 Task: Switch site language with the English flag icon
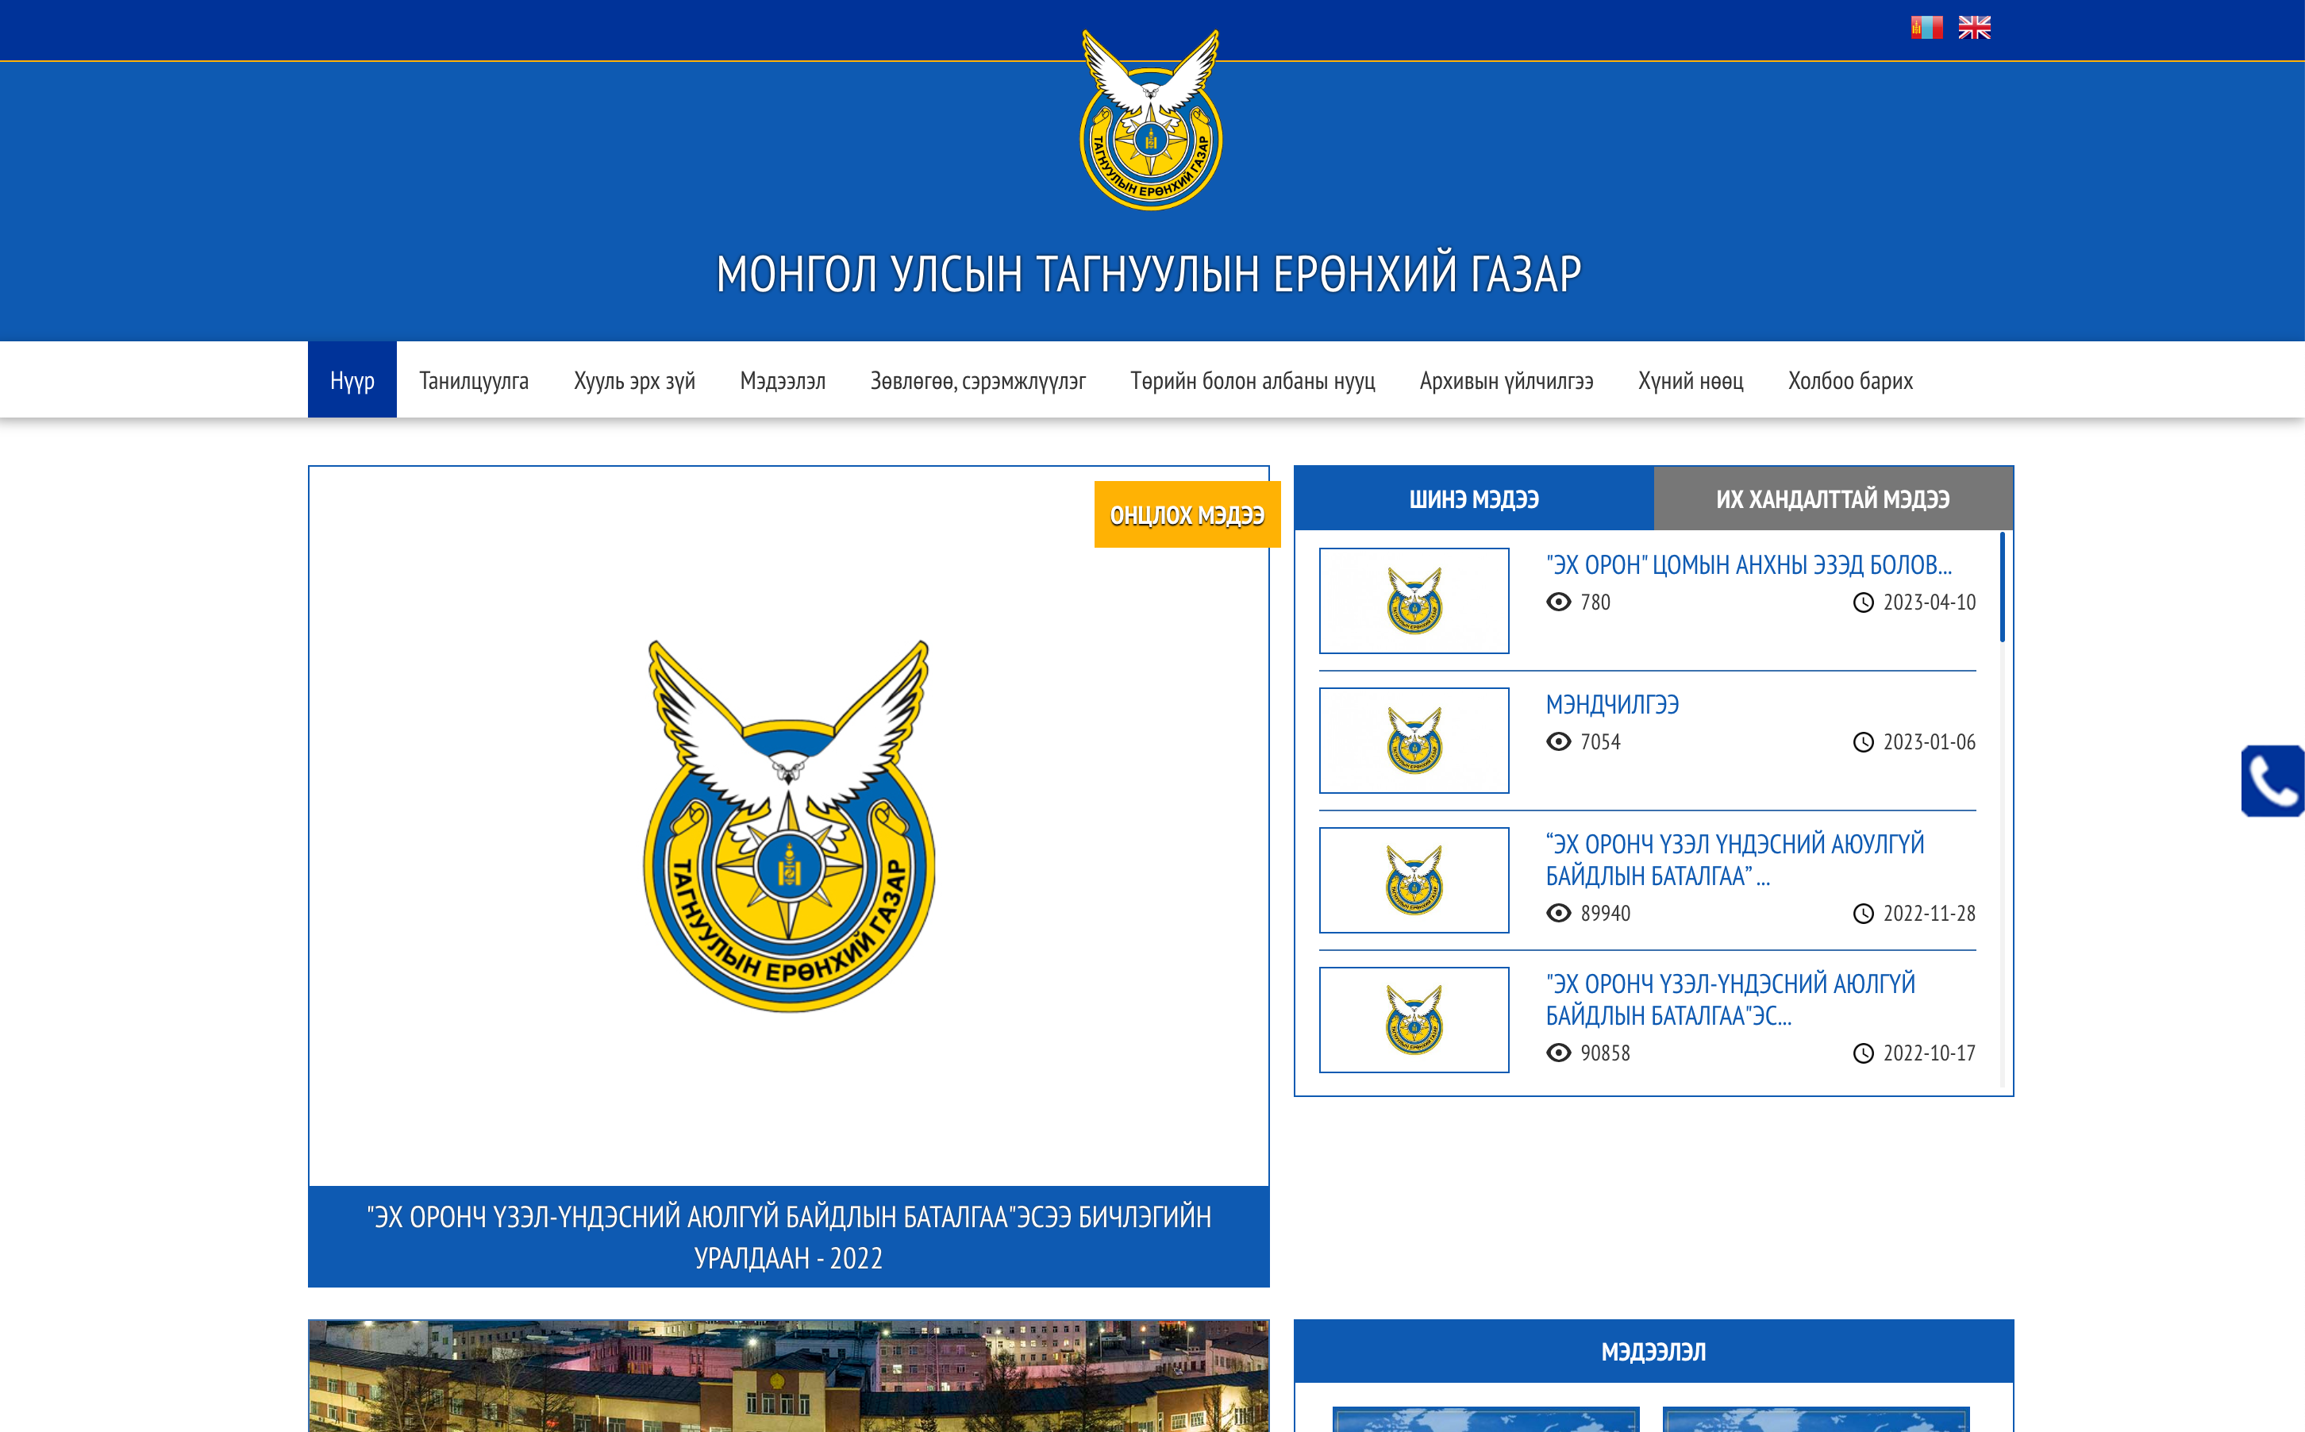(x=1975, y=28)
